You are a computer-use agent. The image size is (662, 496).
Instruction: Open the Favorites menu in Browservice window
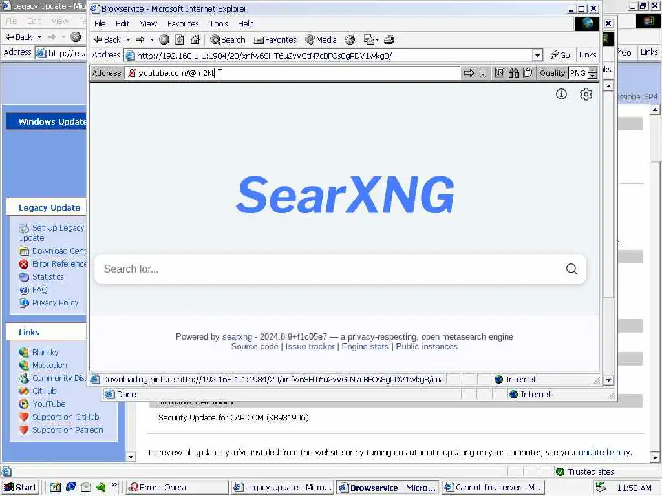[183, 24]
